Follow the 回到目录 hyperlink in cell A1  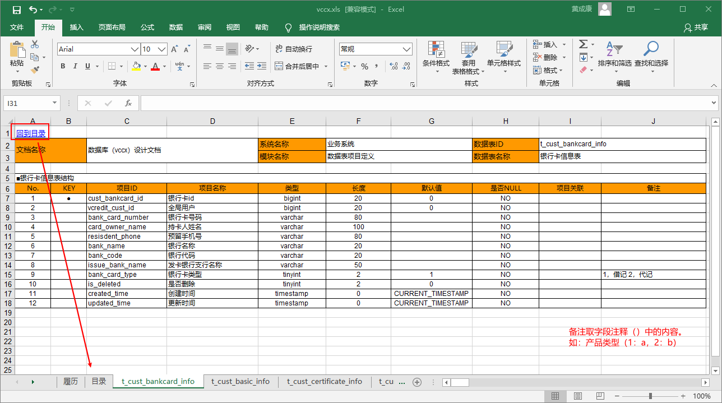click(31, 133)
